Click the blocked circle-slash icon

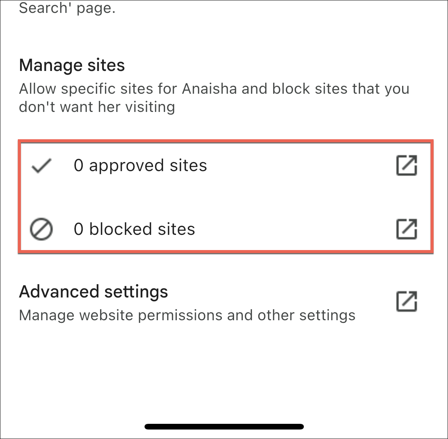tap(41, 229)
